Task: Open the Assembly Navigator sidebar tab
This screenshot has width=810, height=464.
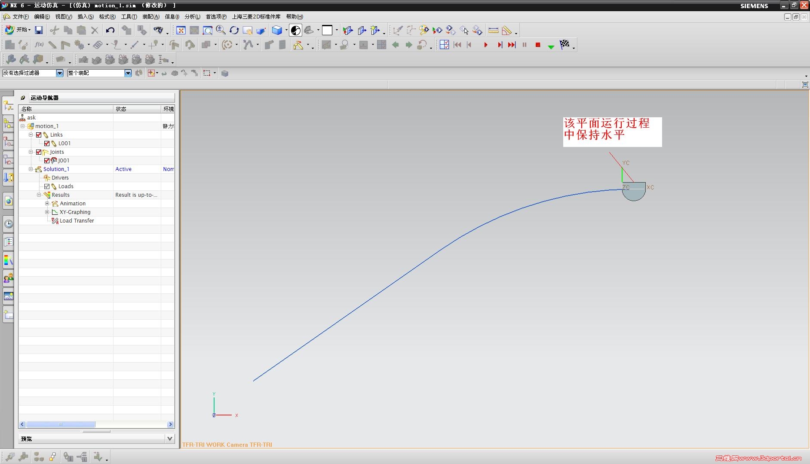Action: click(8, 124)
